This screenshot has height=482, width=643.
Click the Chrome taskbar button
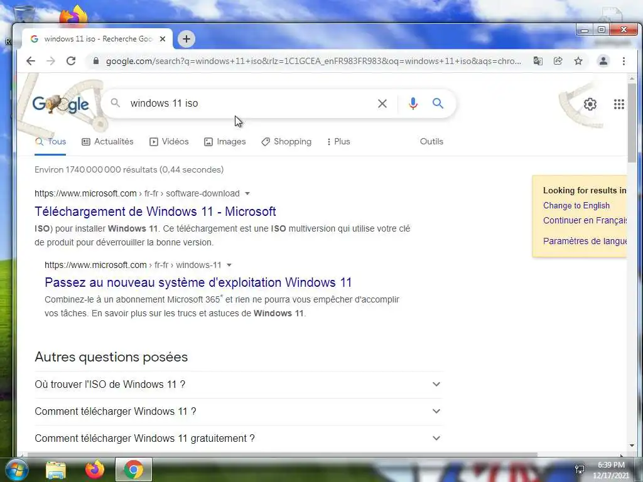point(134,469)
